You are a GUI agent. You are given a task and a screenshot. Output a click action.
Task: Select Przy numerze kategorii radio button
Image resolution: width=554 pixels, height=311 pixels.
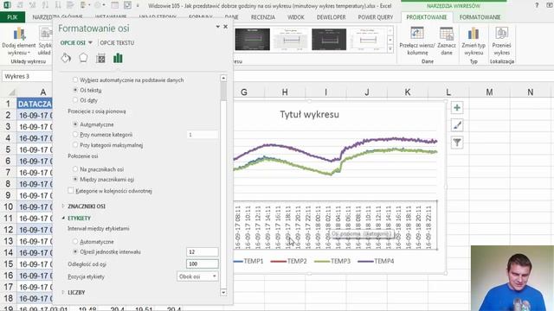click(x=75, y=135)
